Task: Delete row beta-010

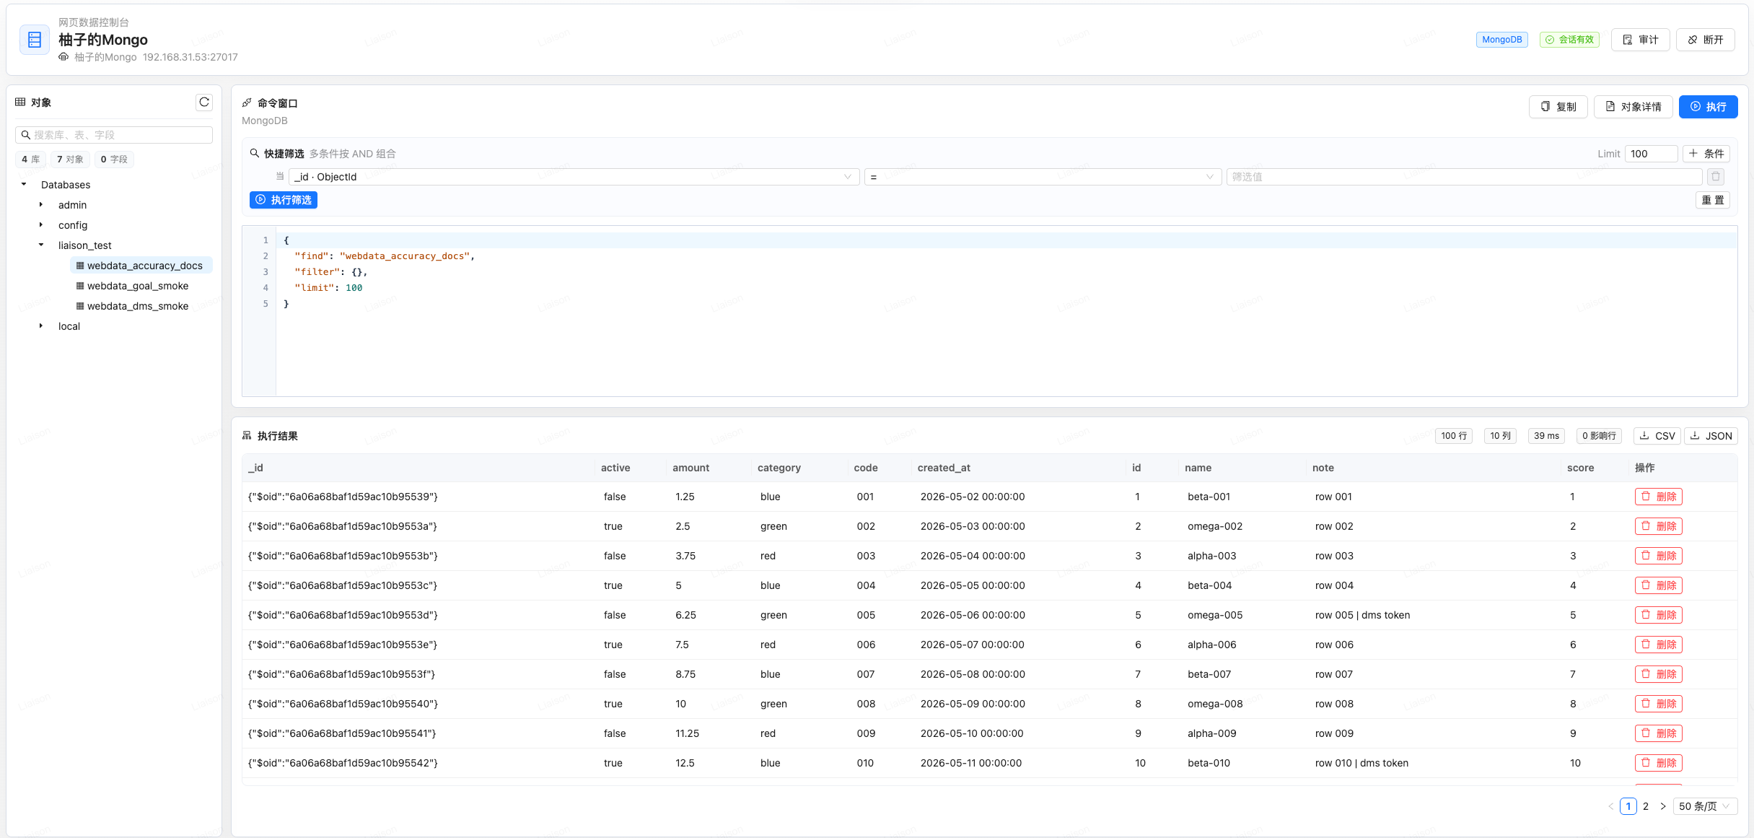Action: (x=1658, y=763)
